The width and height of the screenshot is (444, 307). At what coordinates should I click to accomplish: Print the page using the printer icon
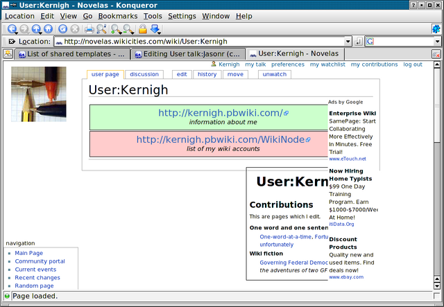click(89, 28)
